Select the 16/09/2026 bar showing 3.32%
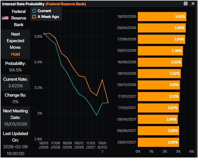198x158 pixels. click(160, 62)
